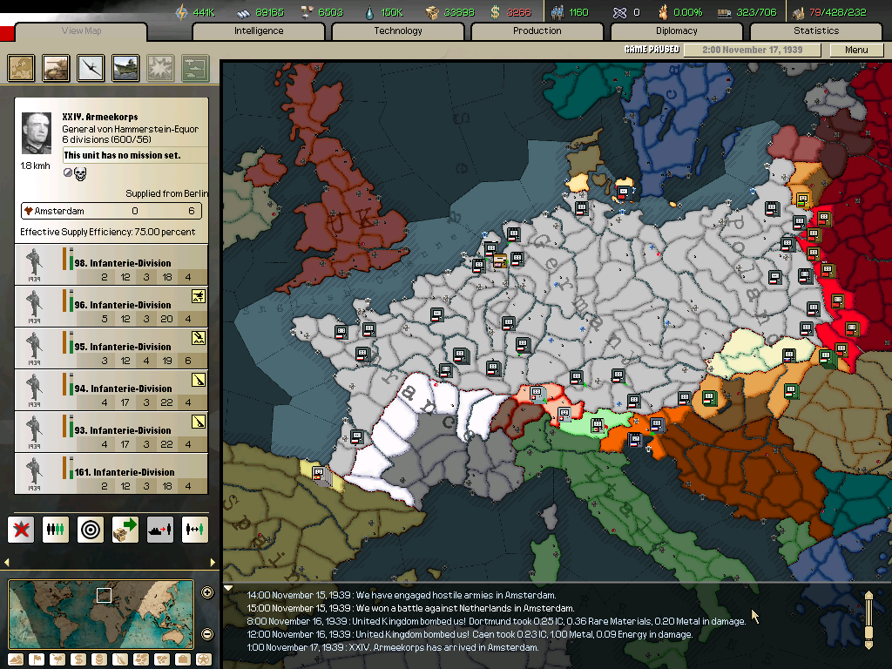Screen dimensions: 892x669
Task: Click the tan selected army counter in Amsterdam
Action: coord(499,261)
